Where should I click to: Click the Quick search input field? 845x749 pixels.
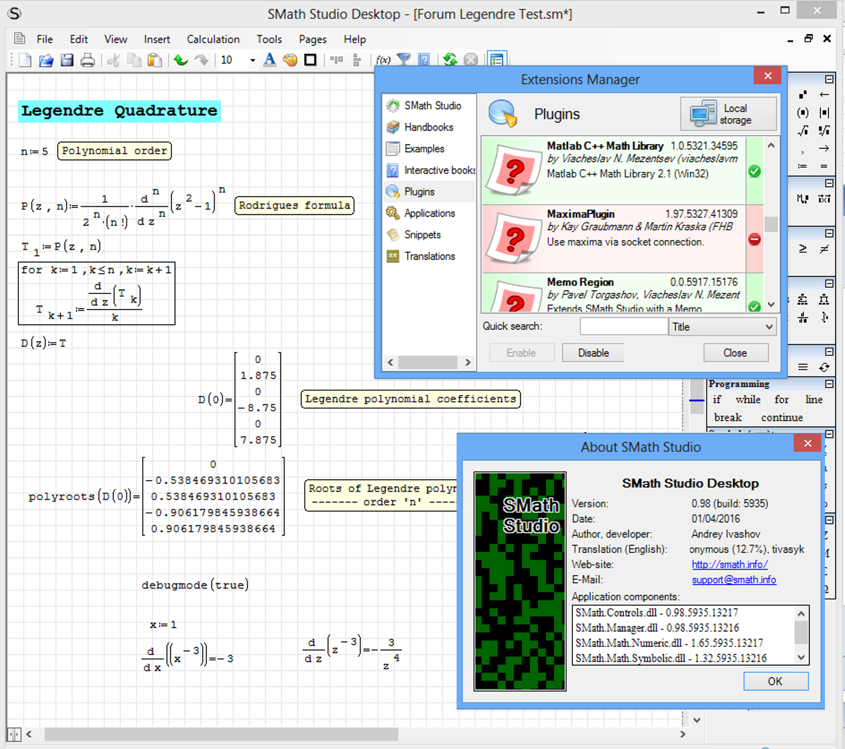tap(623, 327)
